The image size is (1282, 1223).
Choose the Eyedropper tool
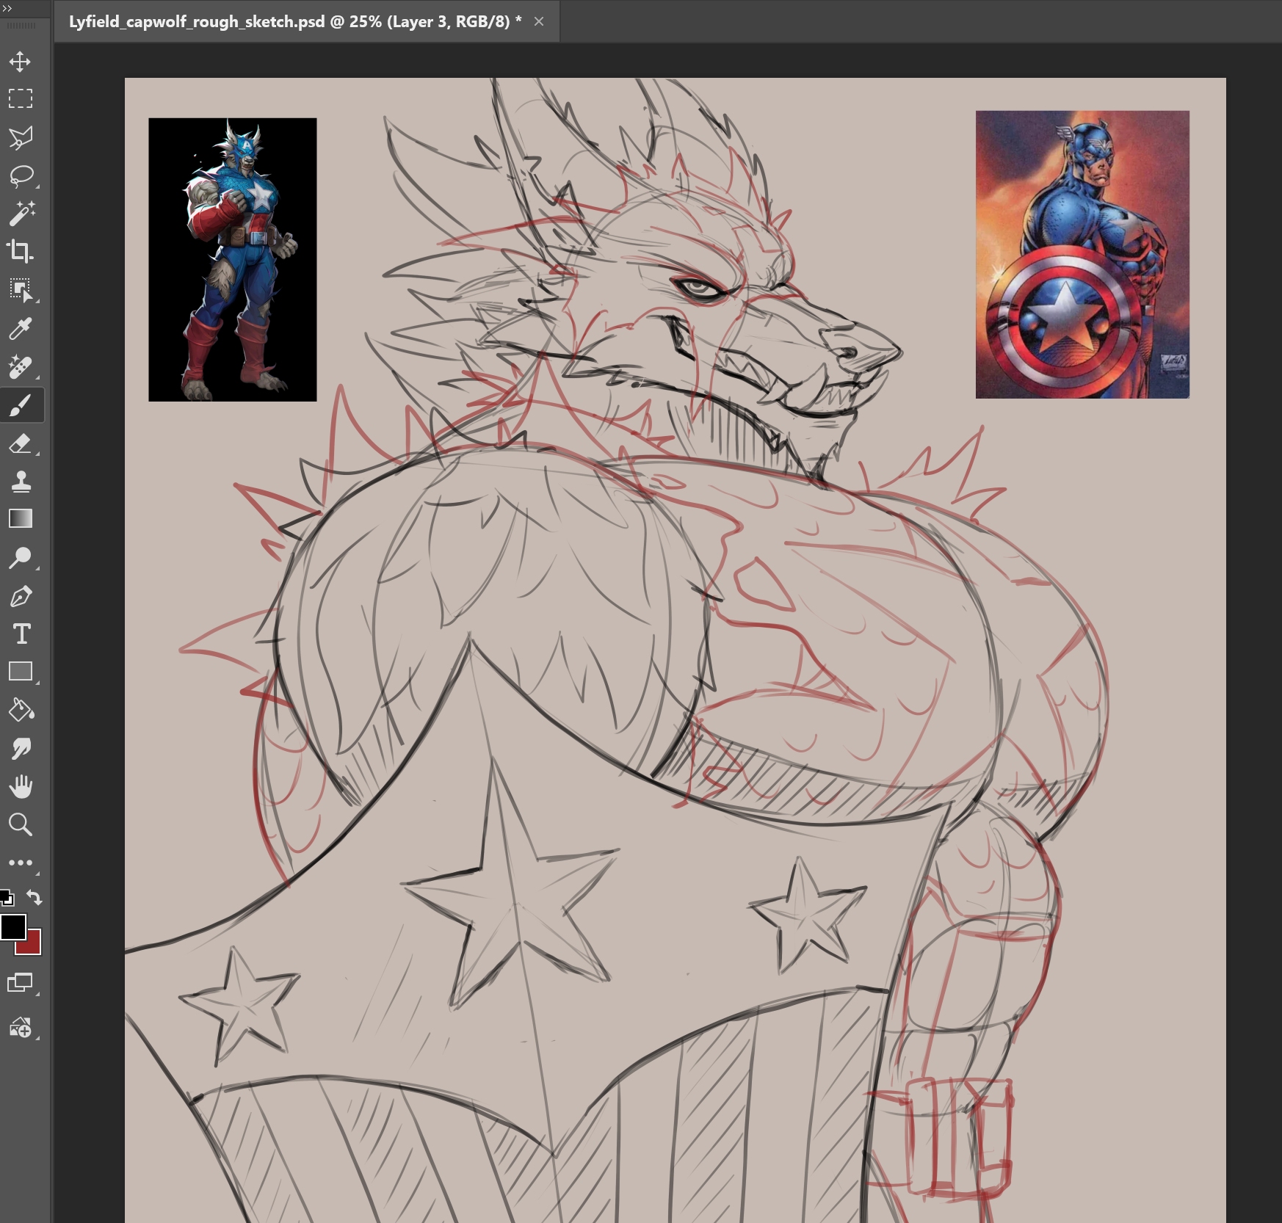[21, 328]
